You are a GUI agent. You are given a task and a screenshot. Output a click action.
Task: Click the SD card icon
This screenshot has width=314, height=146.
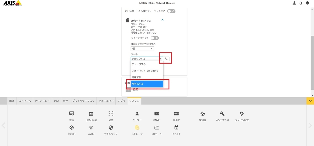tap(128, 20)
